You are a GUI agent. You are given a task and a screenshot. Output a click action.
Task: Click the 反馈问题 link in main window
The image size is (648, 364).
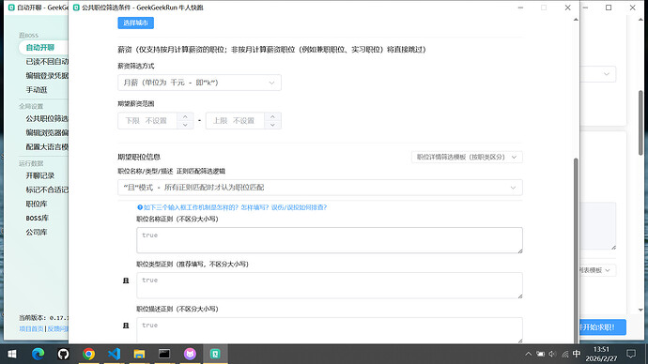(x=57, y=329)
